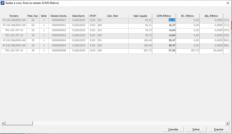Sort by the Terceiro column header
This screenshot has height=134, width=232.
(14, 16)
